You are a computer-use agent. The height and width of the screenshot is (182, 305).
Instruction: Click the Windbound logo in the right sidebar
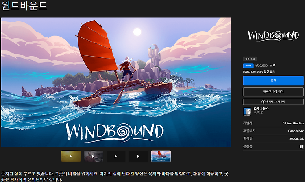(273, 36)
